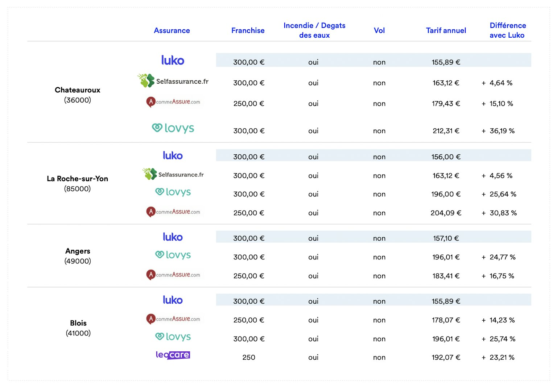Click the Différence avec Luko header
The image size is (557, 388).
tap(508, 30)
